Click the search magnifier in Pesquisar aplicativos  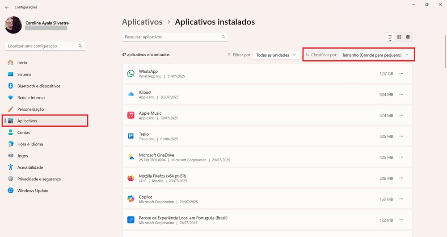(x=223, y=37)
